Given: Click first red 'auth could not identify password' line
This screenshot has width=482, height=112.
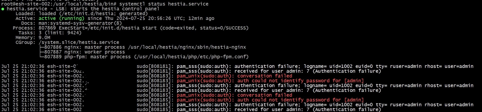Looking at the screenshot, I should click(x=270, y=81).
